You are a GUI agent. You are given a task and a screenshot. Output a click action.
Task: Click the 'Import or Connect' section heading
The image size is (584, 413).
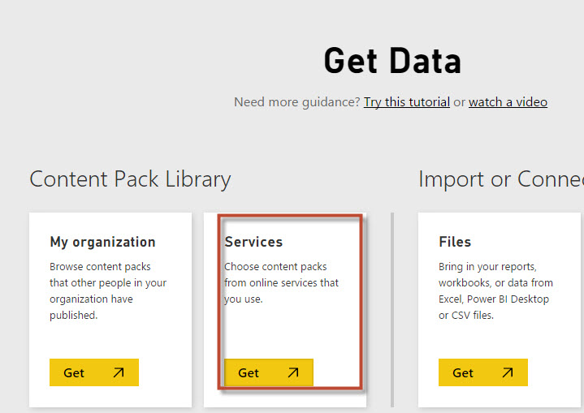[500, 179]
